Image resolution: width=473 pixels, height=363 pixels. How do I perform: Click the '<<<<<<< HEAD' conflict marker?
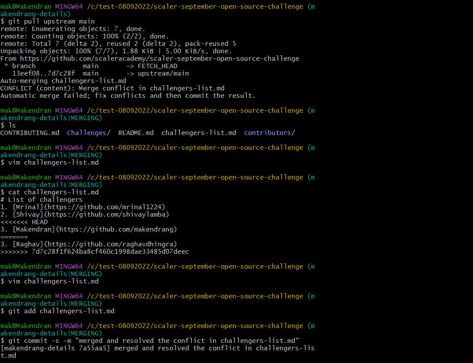24,222
